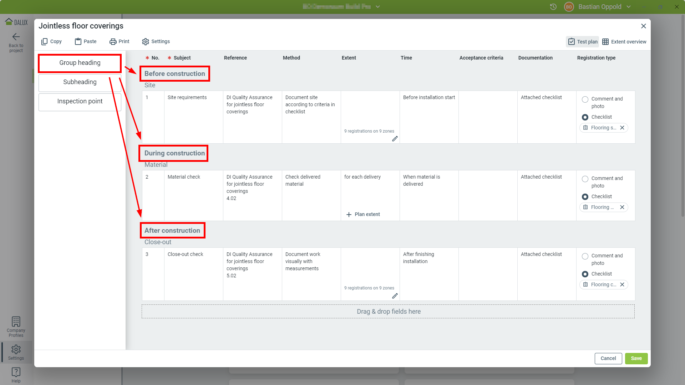Remove Flooring checklist from Material check row
Viewport: 685px width, 385px height.
click(622, 207)
